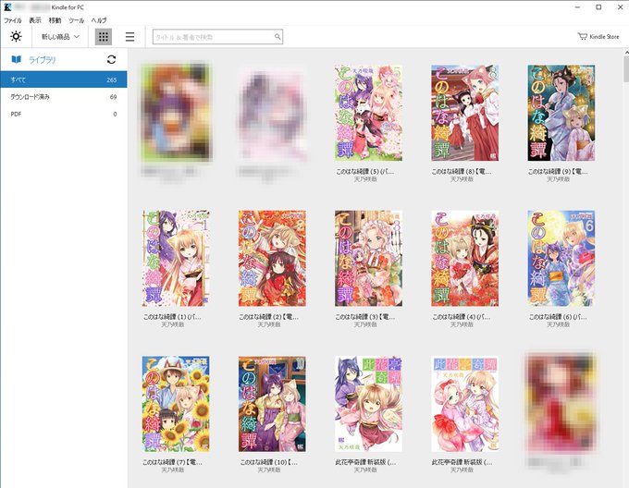
Task: Open the ツール menu
Action: pyautogui.click(x=76, y=20)
